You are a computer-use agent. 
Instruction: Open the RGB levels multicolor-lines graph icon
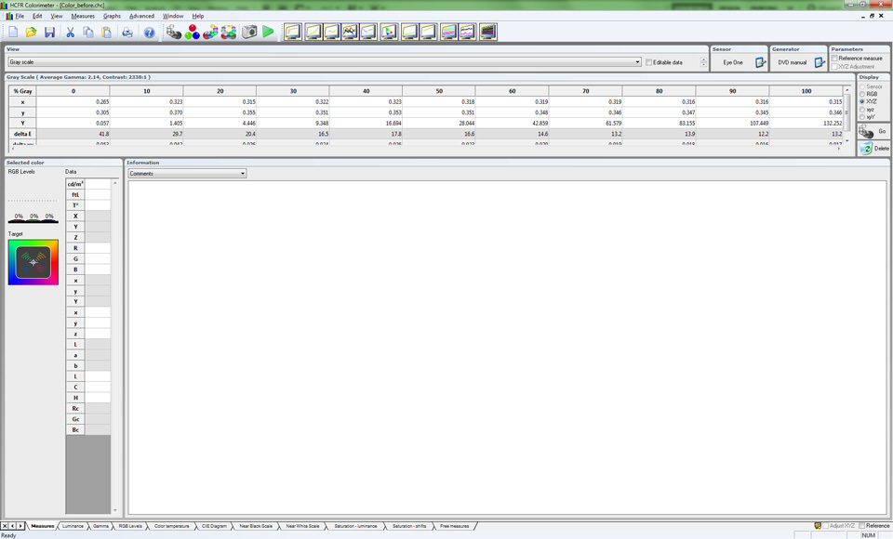tap(350, 32)
